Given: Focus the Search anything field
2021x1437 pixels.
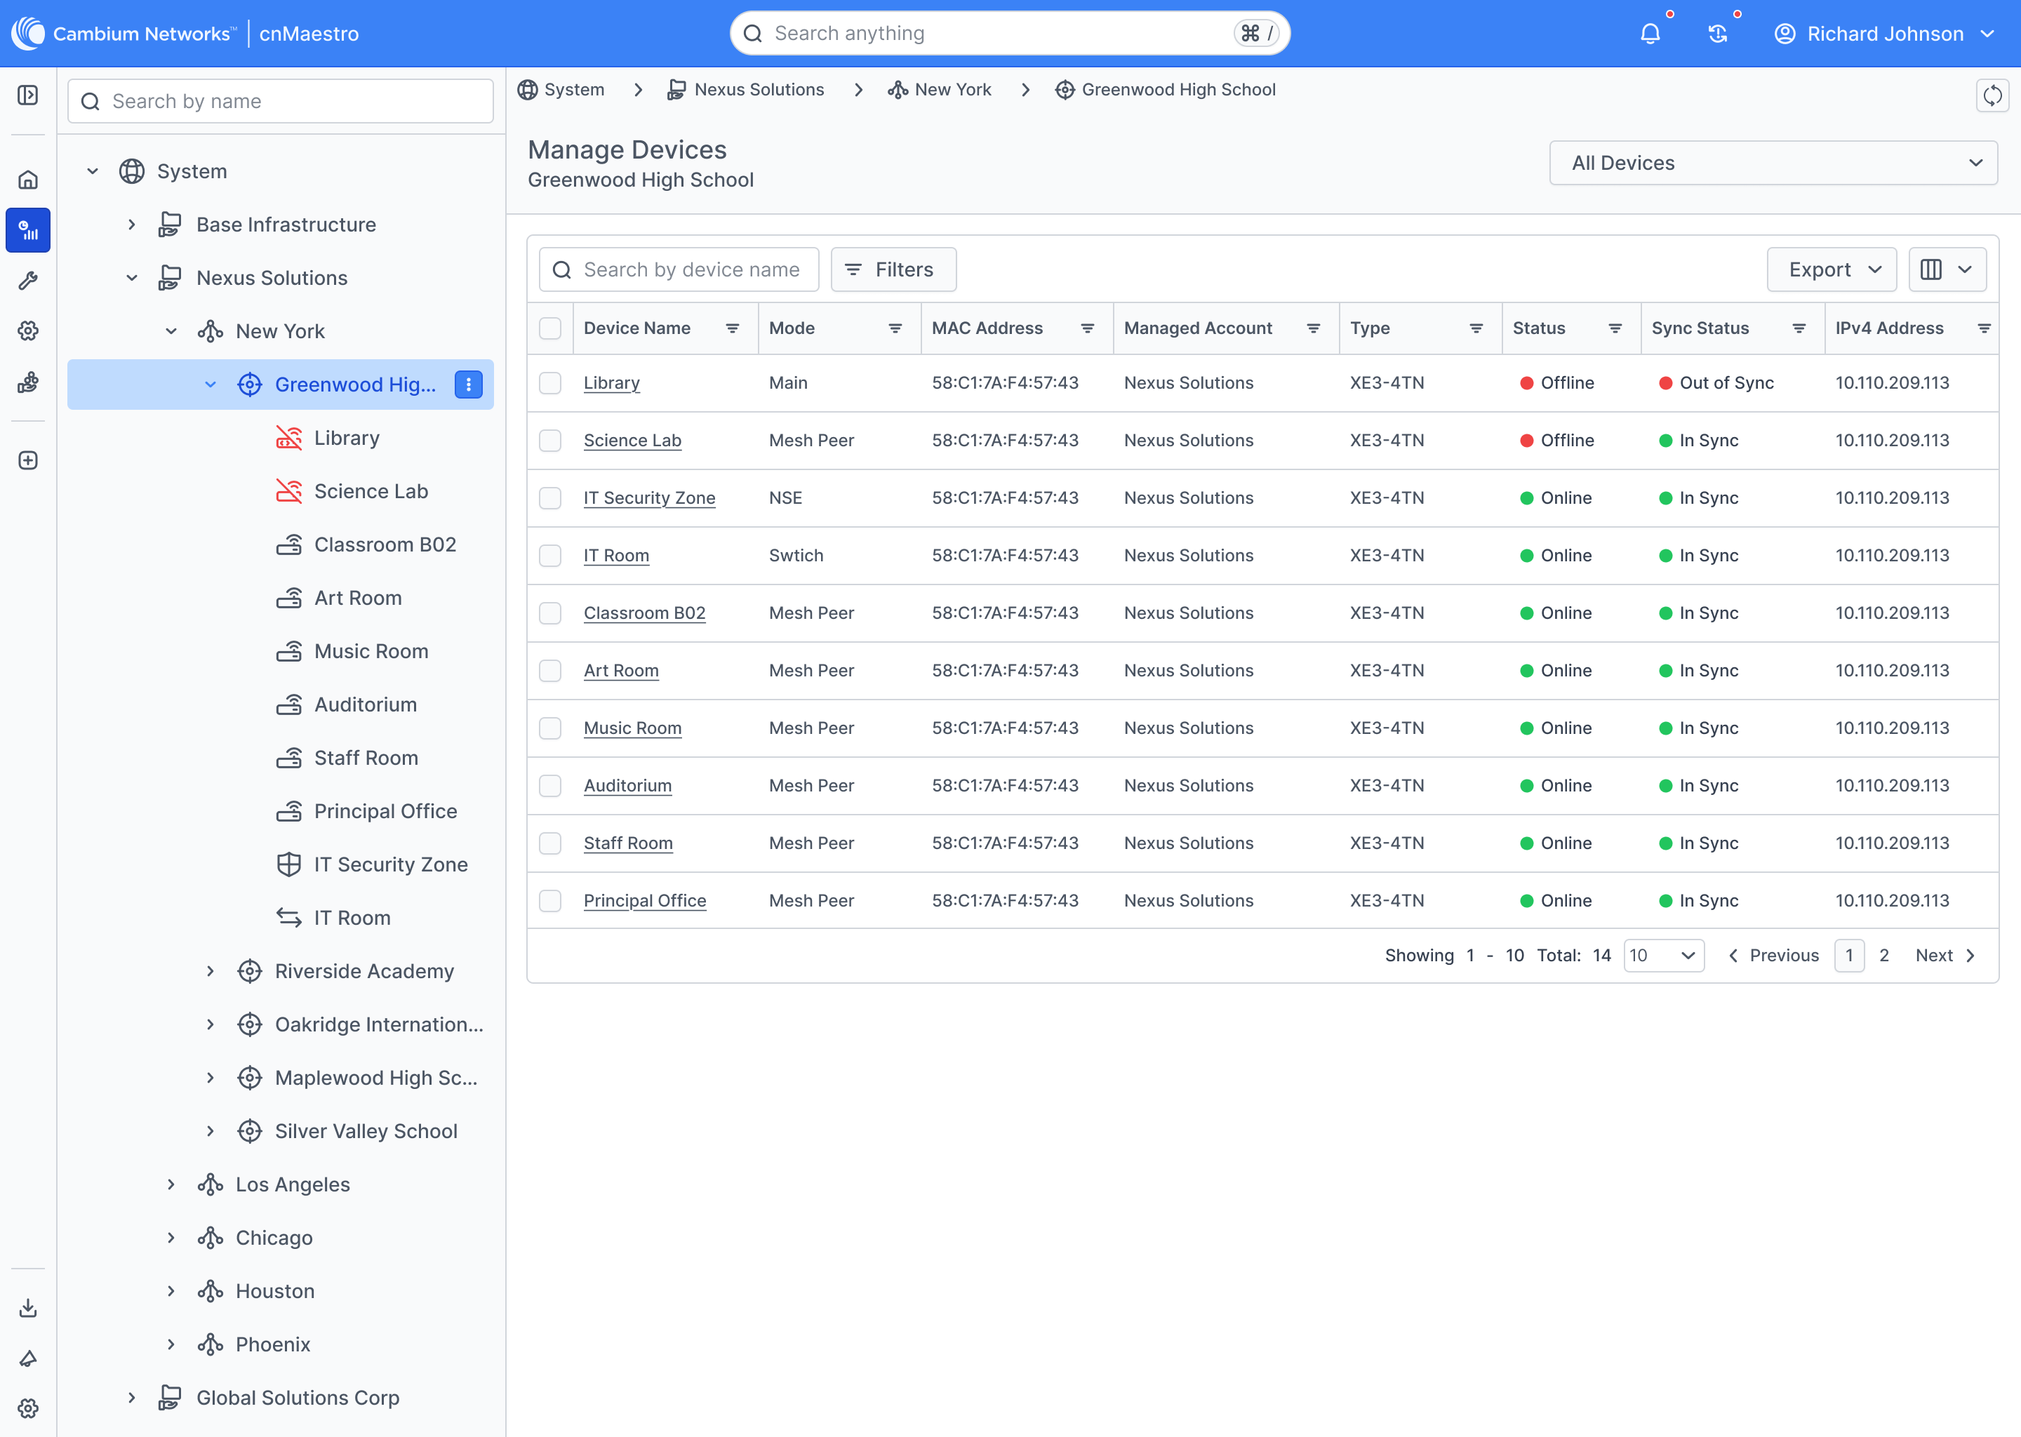Looking at the screenshot, I should tap(1010, 34).
